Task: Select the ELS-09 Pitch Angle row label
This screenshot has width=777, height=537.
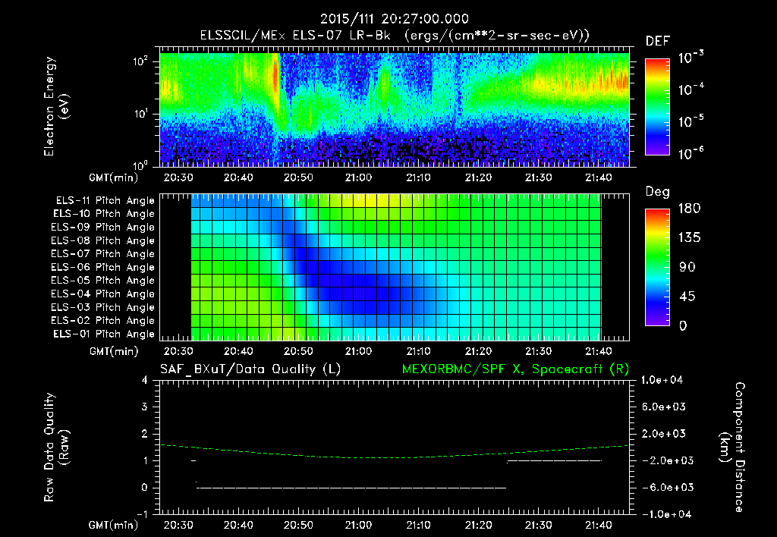Action: click(103, 228)
